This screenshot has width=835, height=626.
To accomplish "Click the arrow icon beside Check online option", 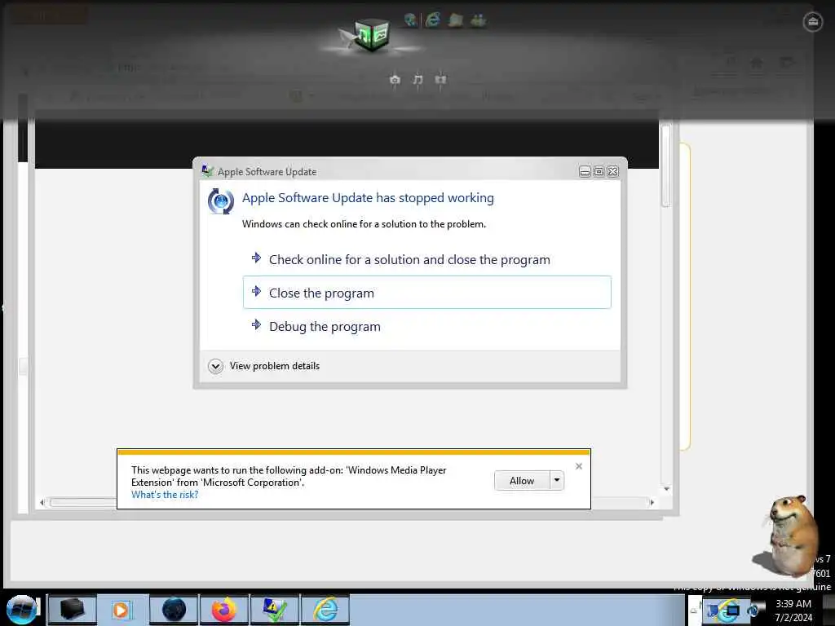I will tap(256, 258).
